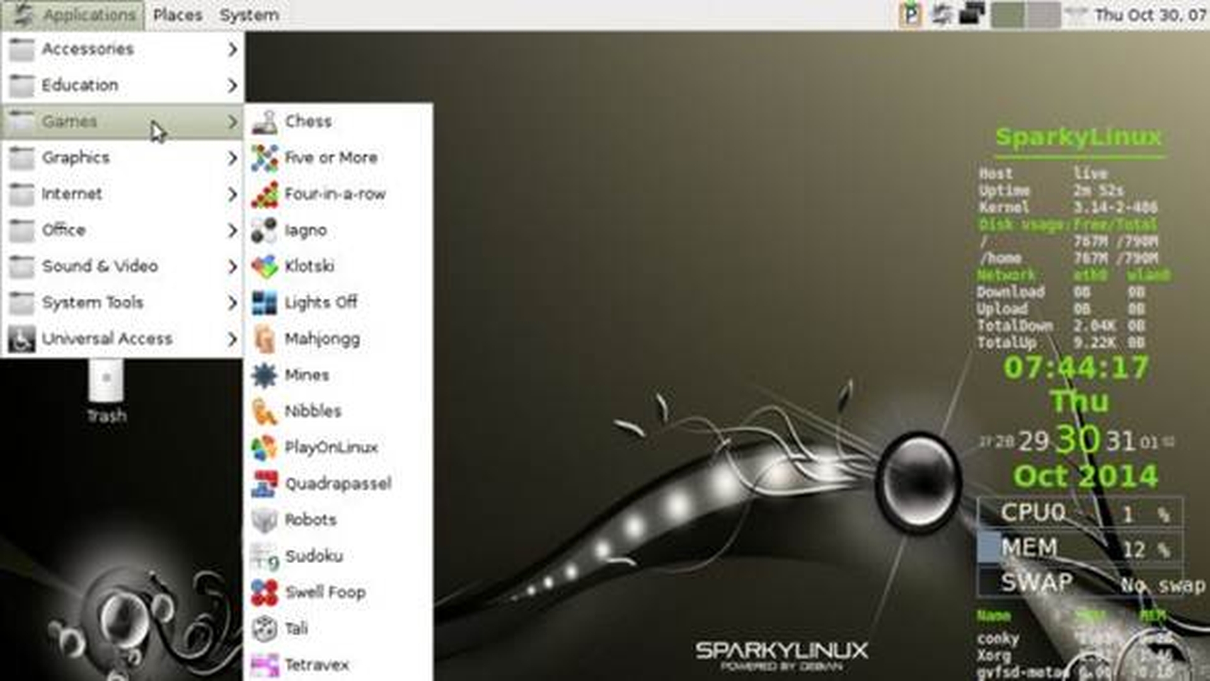Start Four-in-a-row from its icon

(x=265, y=194)
